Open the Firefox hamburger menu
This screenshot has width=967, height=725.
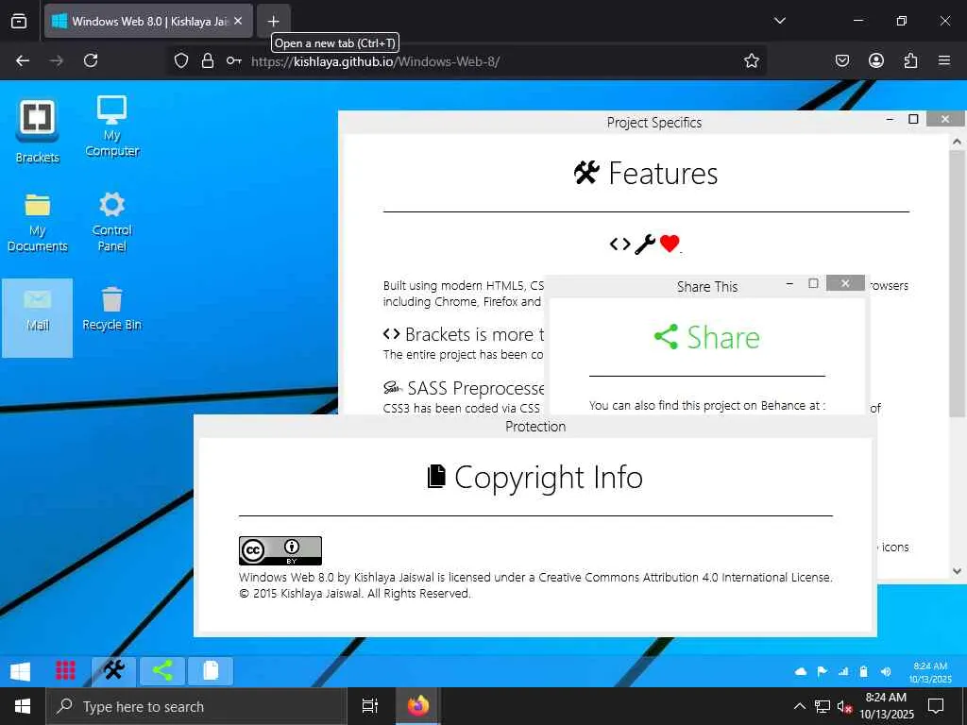point(943,60)
